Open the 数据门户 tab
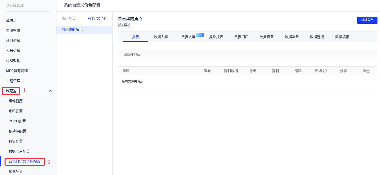 pos(241,37)
